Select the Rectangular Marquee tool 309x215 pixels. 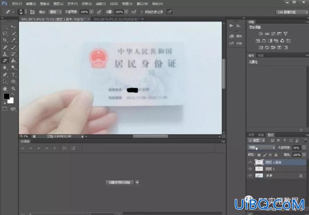tap(5, 26)
